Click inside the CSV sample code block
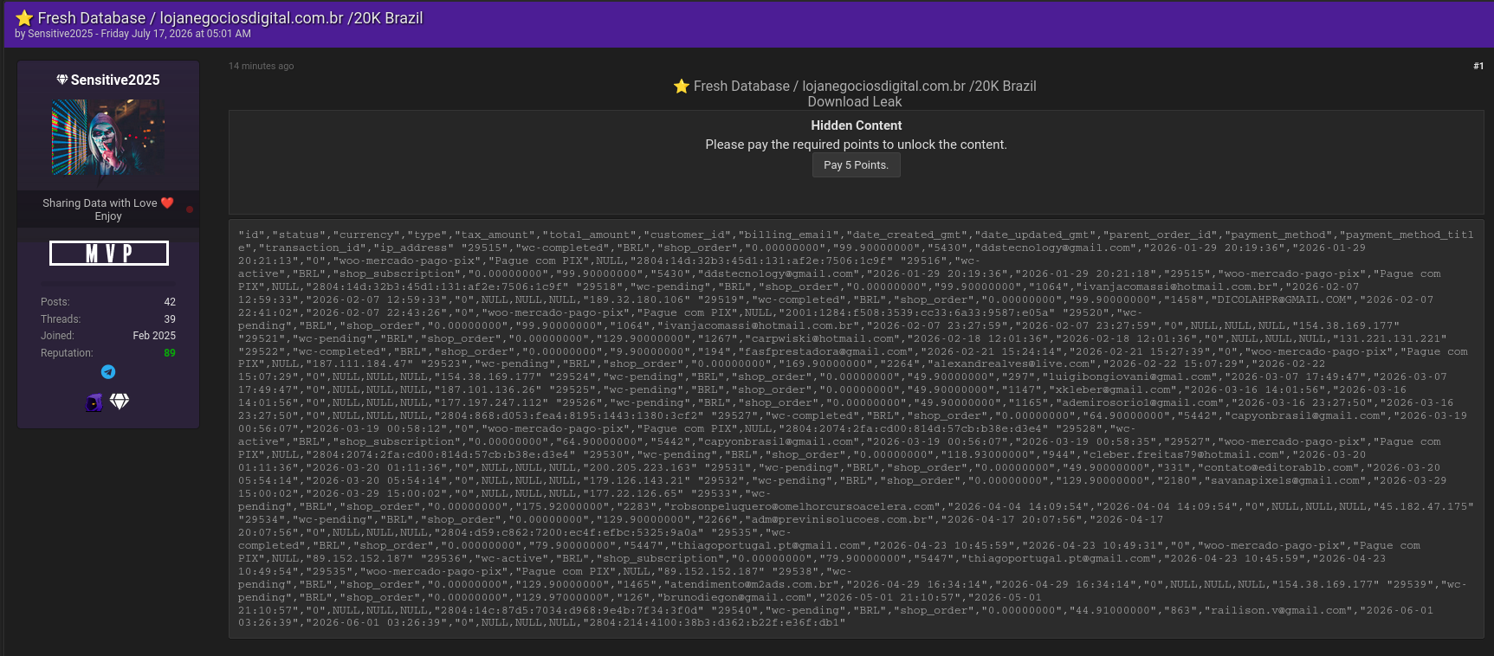This screenshot has height=656, width=1494. tap(856, 428)
